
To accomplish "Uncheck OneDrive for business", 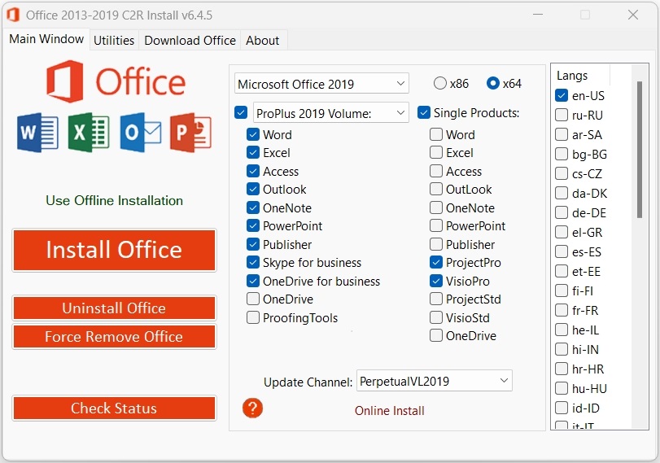I will pos(252,282).
